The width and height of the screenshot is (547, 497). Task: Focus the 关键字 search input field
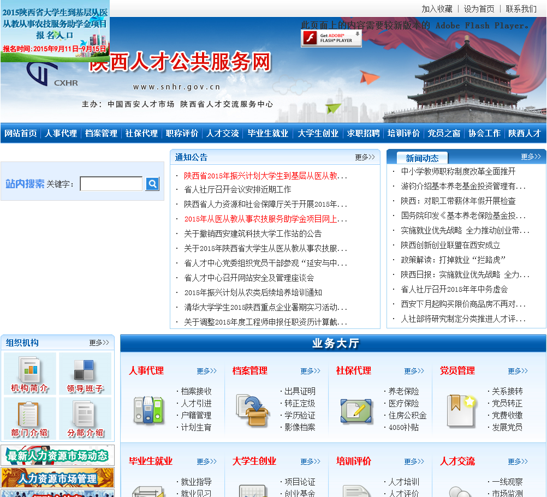[x=111, y=184]
